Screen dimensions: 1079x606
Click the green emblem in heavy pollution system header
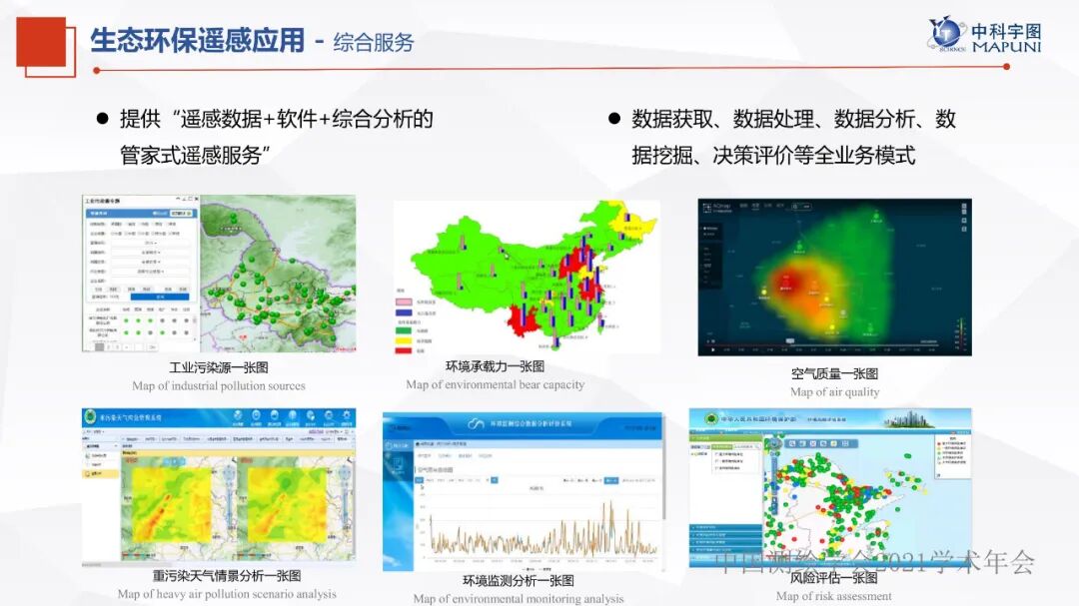[x=90, y=417]
